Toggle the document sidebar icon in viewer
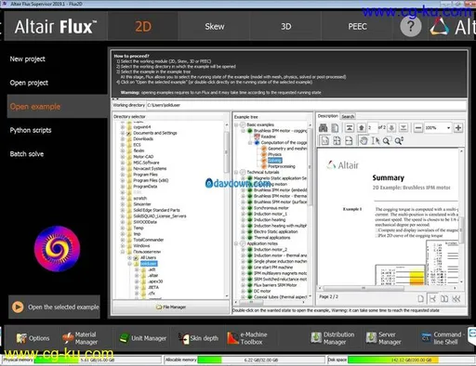 click(335, 128)
